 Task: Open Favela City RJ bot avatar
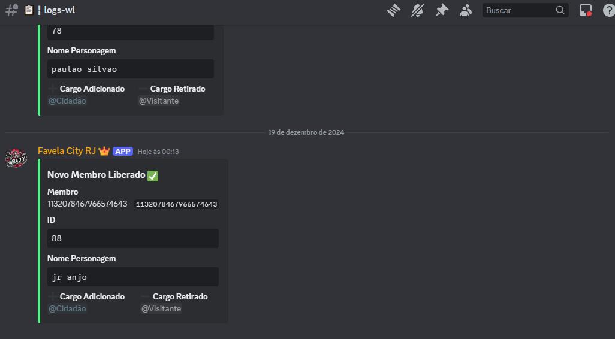pyautogui.click(x=16, y=158)
